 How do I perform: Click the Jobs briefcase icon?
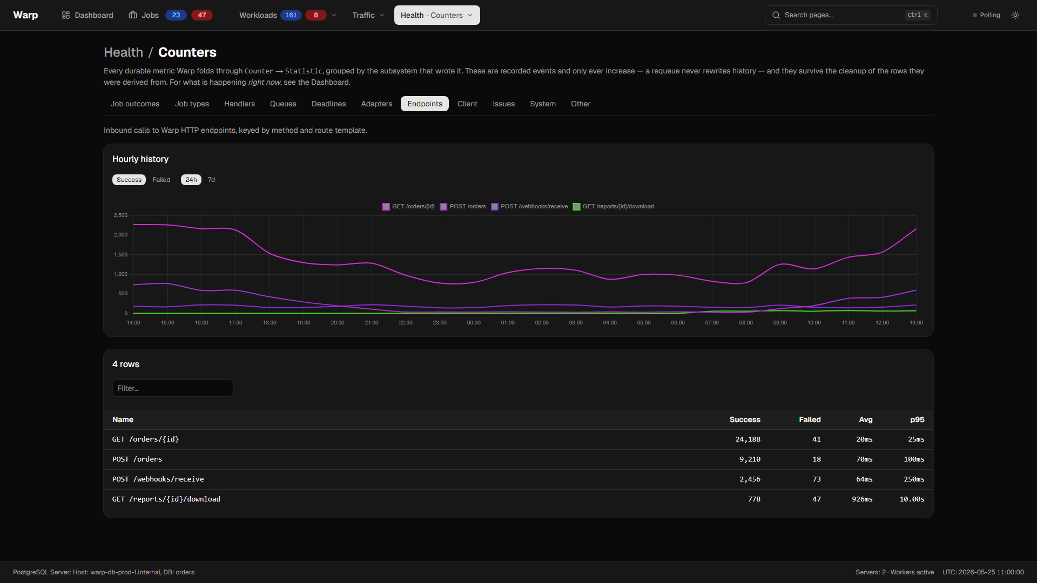(133, 15)
